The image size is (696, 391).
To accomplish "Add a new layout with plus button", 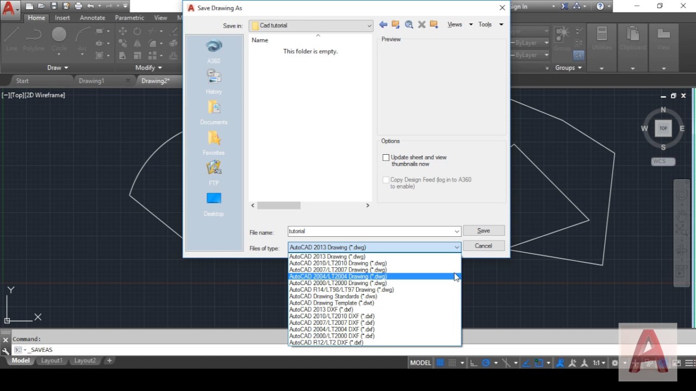I will [x=109, y=361].
